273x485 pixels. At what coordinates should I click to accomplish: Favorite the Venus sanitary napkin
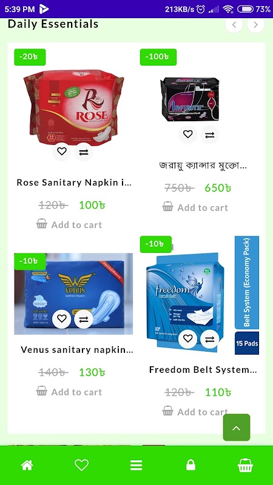coord(62,319)
